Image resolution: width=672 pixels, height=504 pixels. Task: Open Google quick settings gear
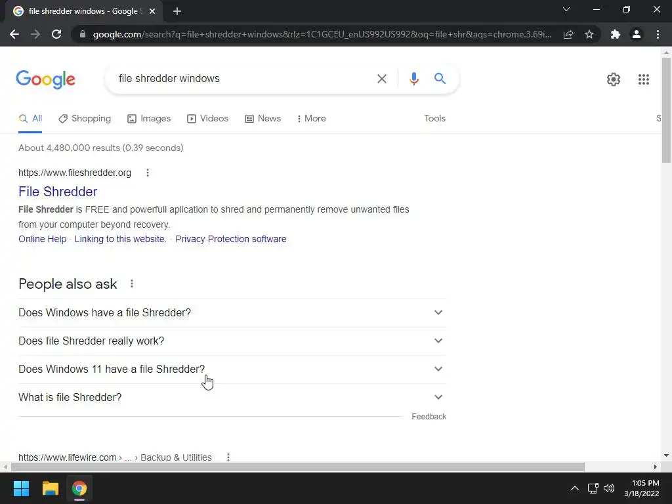(614, 79)
